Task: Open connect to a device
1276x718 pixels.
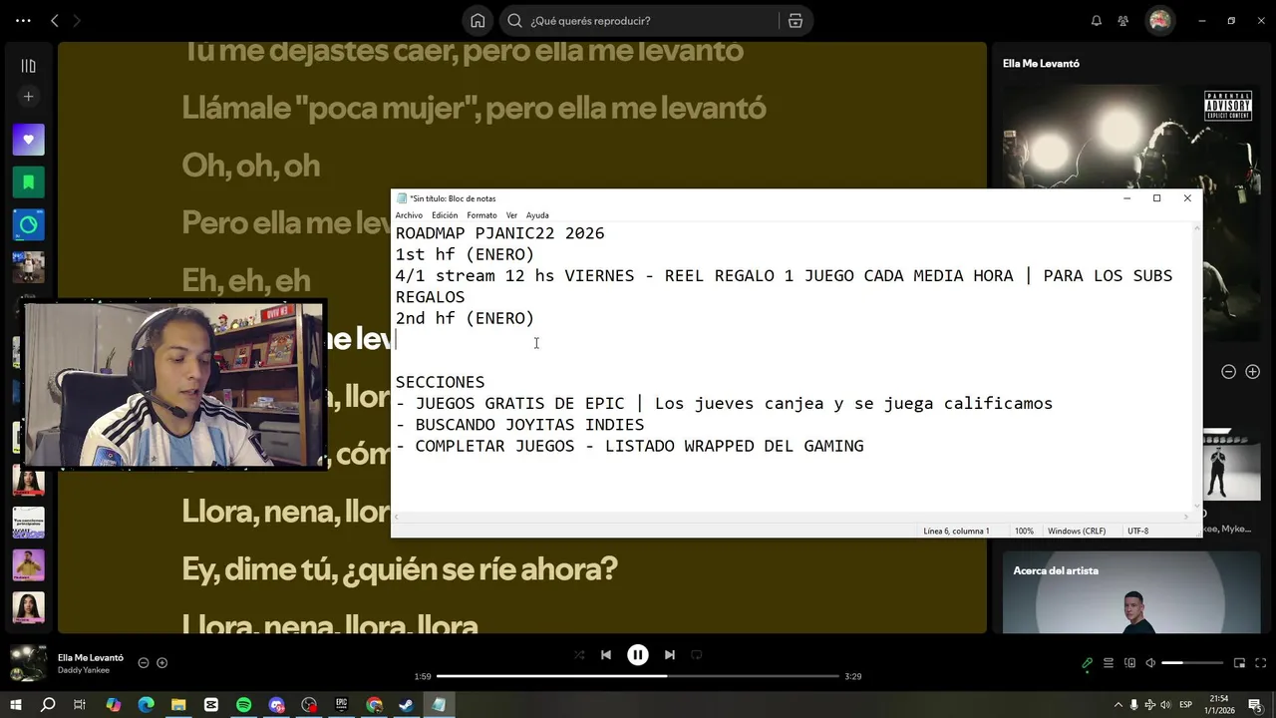Action: pos(1129,663)
